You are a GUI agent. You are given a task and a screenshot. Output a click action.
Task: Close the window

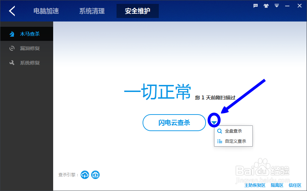click(299, 6)
